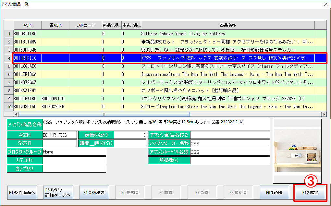The height and width of the screenshot is (206, 331).
Task: Click F1 条件画面へ button
Action: tap(22, 192)
